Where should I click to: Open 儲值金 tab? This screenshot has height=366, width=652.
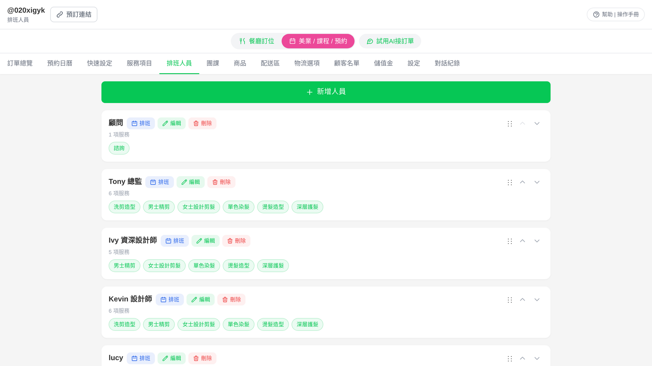tap(383, 63)
